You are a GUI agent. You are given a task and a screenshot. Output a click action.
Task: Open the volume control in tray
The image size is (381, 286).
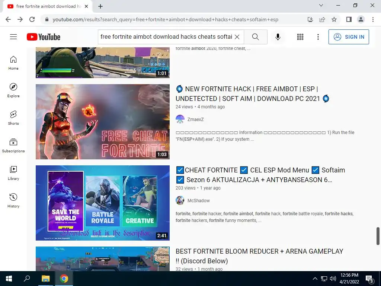click(333, 279)
